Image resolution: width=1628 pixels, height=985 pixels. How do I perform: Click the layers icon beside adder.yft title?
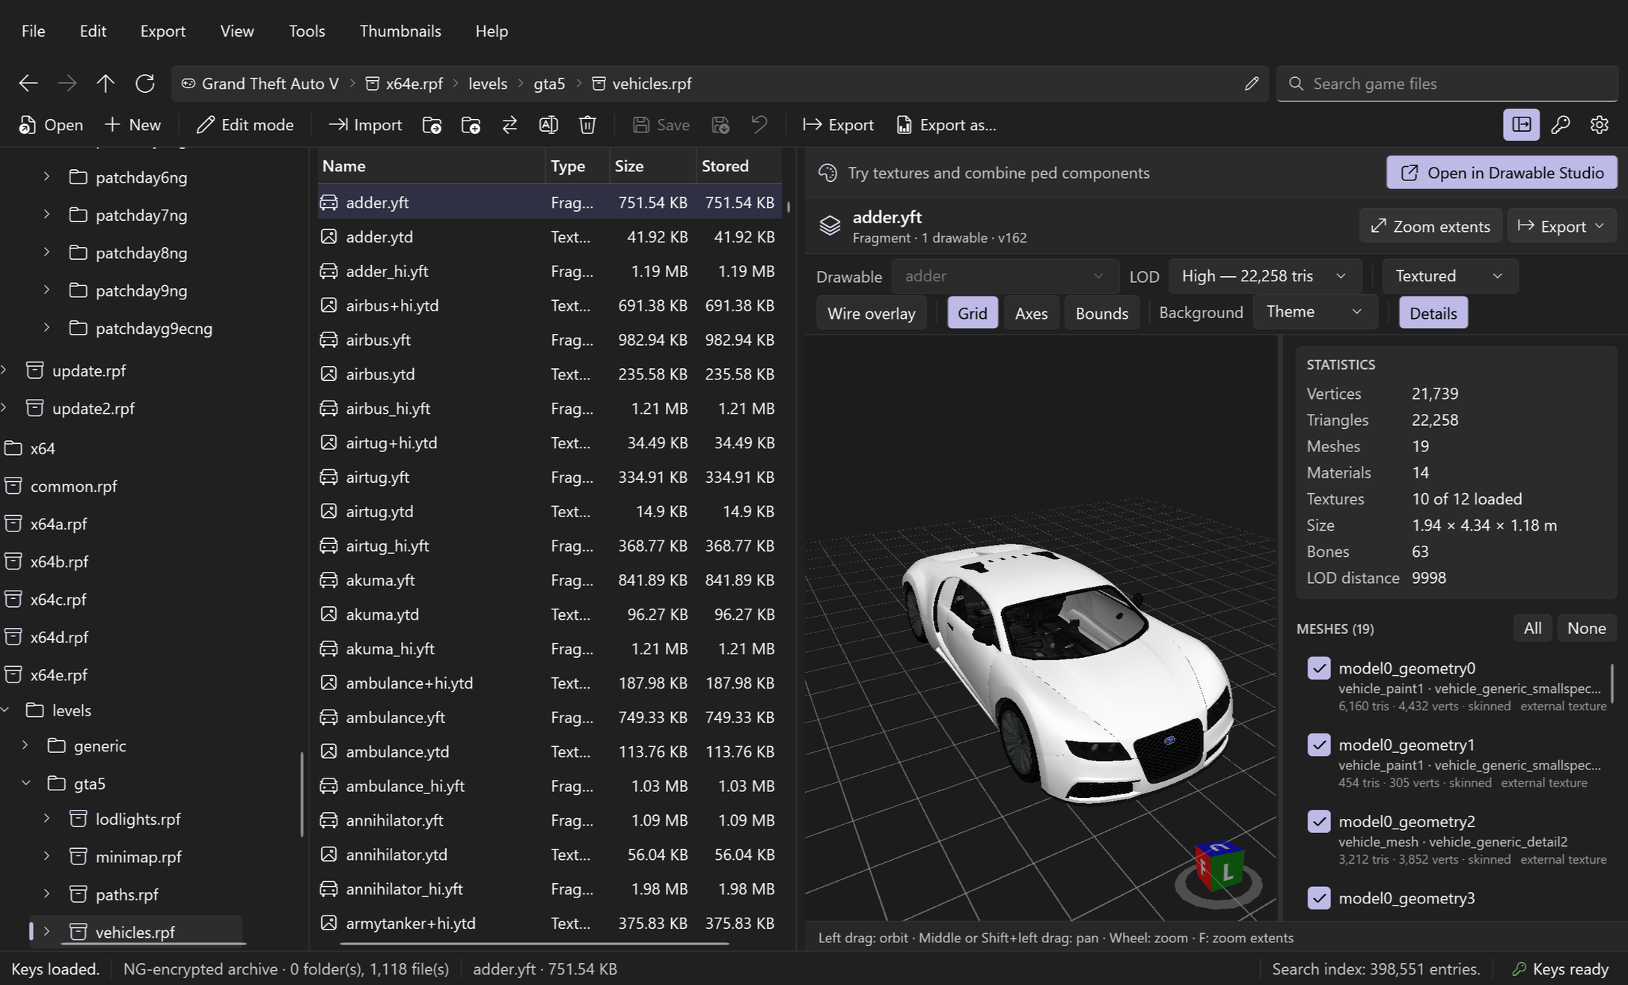click(x=829, y=225)
